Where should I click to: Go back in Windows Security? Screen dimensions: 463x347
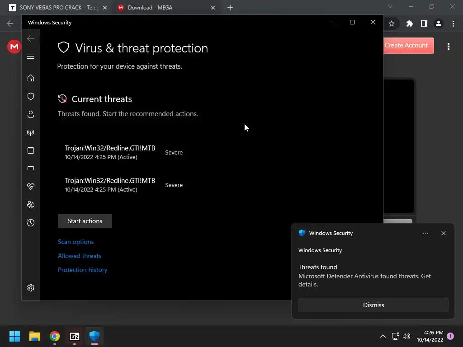tap(31, 38)
